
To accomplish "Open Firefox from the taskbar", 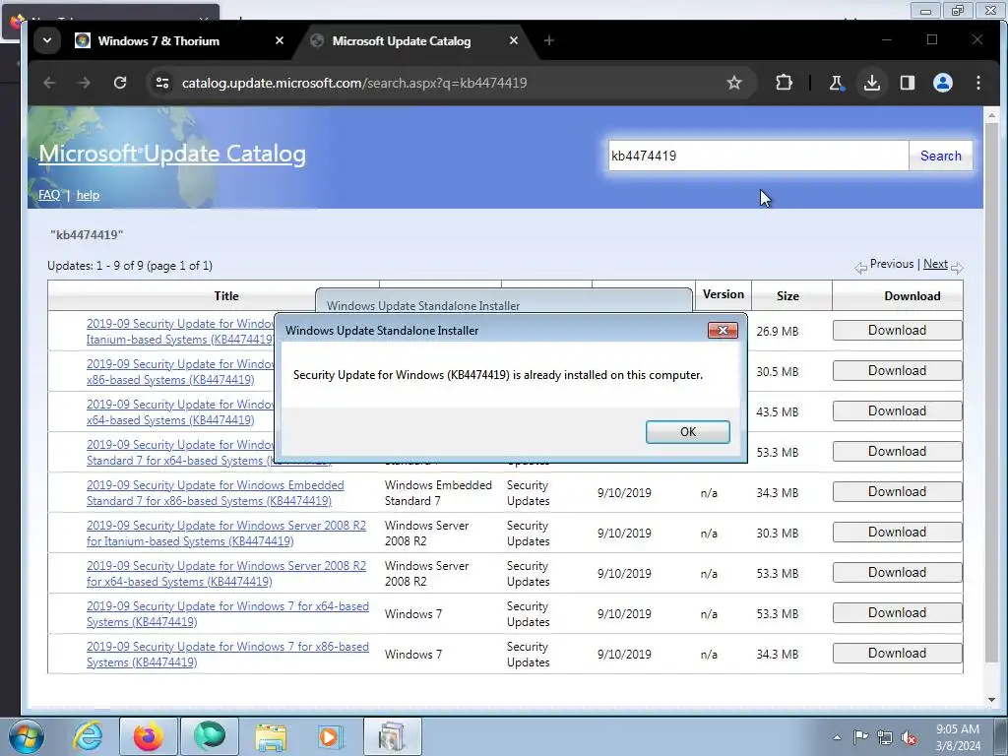I will tap(149, 736).
